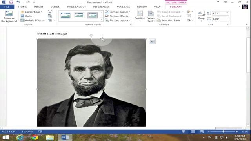251x141 pixels.
Task: Click the shape height field
Action: click(219, 13)
